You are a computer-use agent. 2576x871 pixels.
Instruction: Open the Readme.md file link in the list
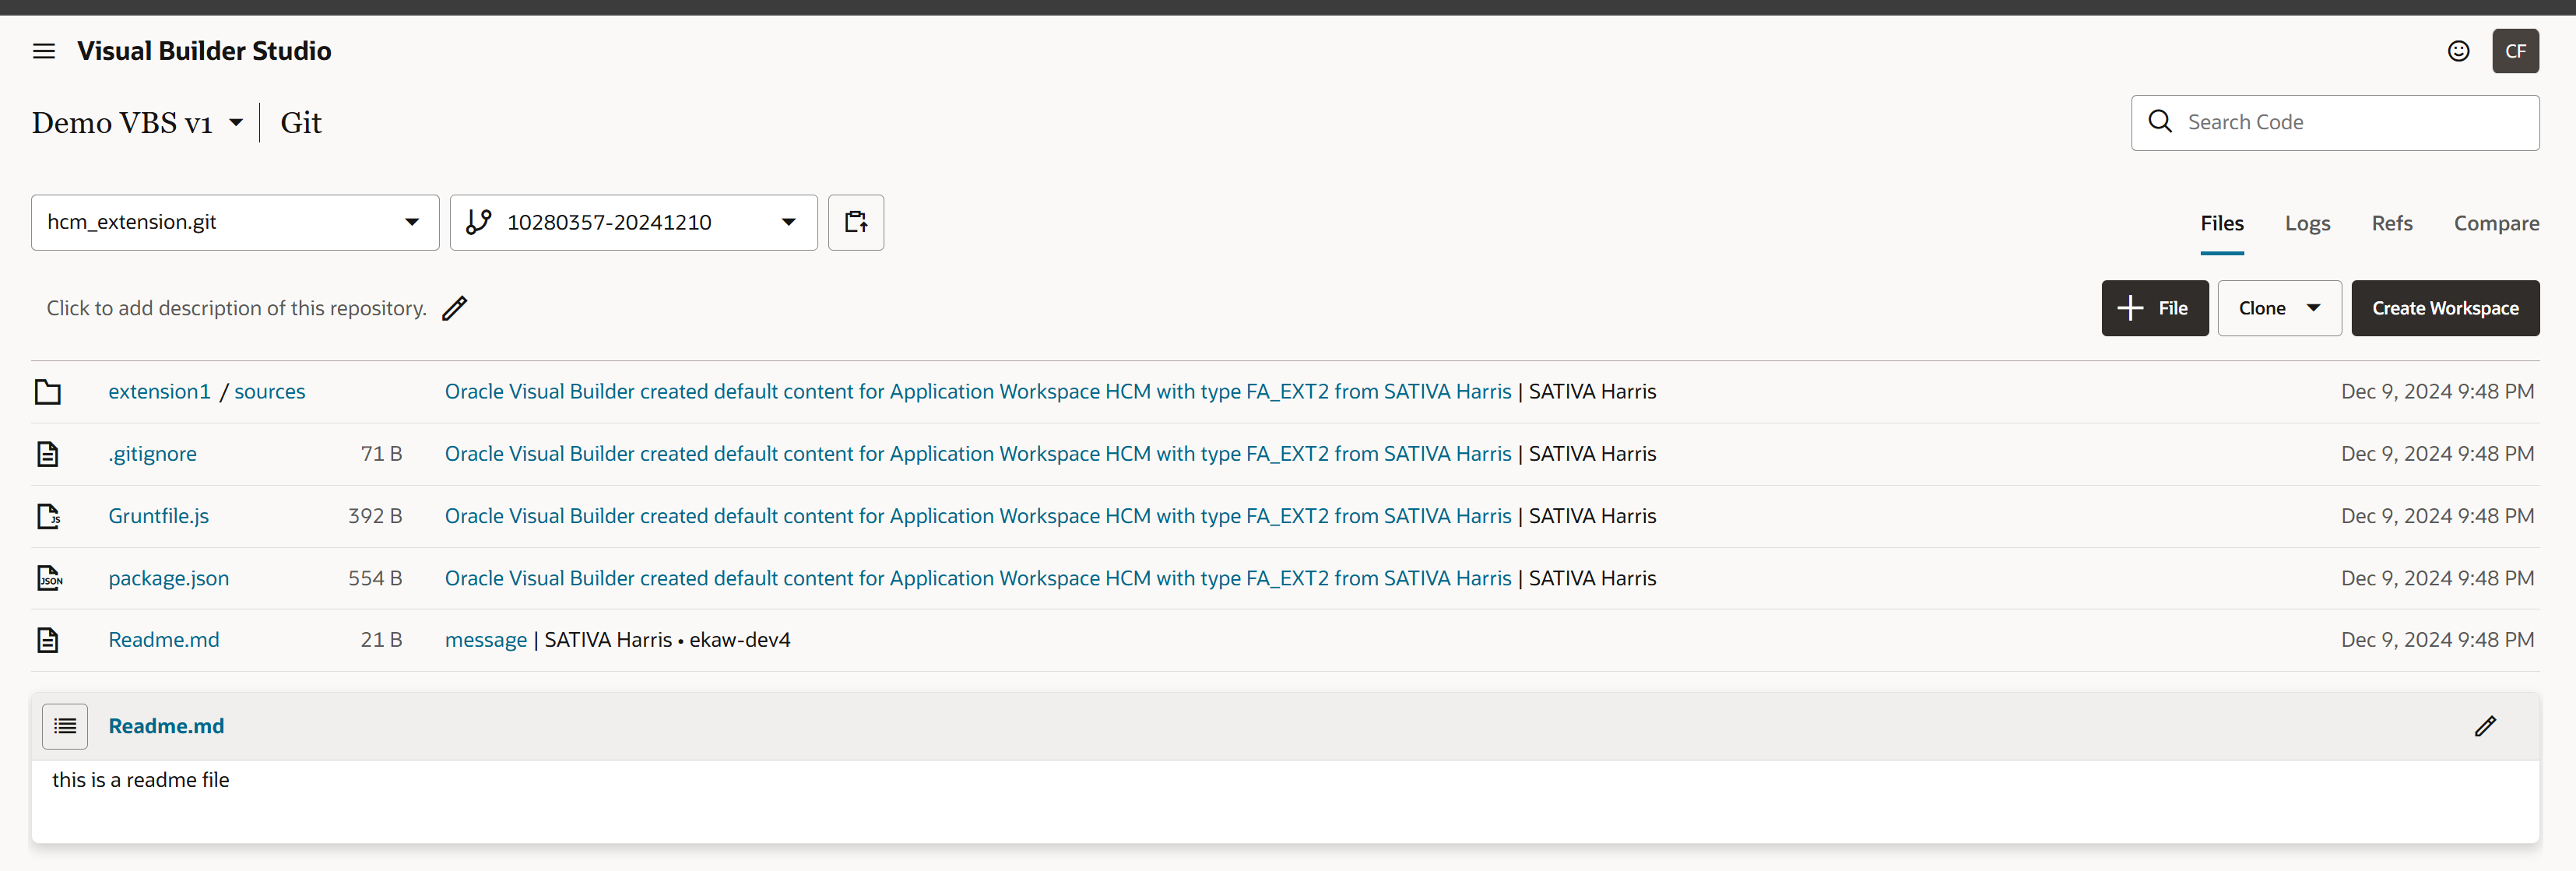[163, 640]
